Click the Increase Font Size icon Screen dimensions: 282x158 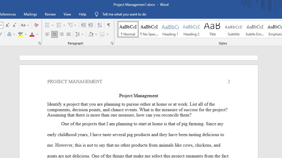[x=7, y=25]
